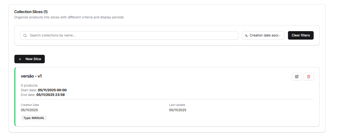Click the sort order icon beside Creation date
The width and height of the screenshot is (339, 137).
pyautogui.click(x=247, y=35)
